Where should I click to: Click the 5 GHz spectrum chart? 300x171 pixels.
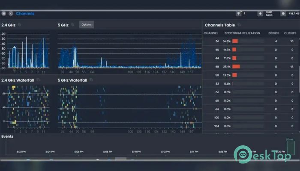coord(129,51)
